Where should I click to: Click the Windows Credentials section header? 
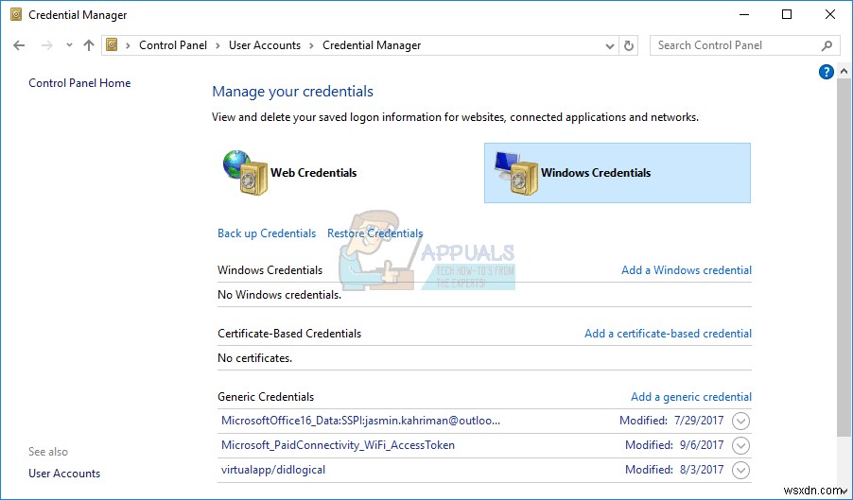[270, 270]
